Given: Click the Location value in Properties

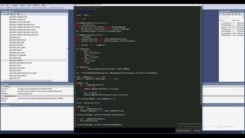Looking at the screenshot, I should click(x=35, y=89).
